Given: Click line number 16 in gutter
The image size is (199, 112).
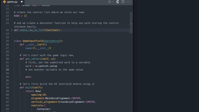Looking at the screenshot, I should tap(7, 30).
